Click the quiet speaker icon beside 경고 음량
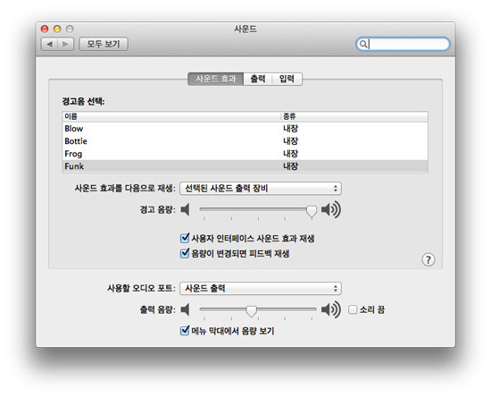Viewport: 491px width, 397px height. (186, 209)
